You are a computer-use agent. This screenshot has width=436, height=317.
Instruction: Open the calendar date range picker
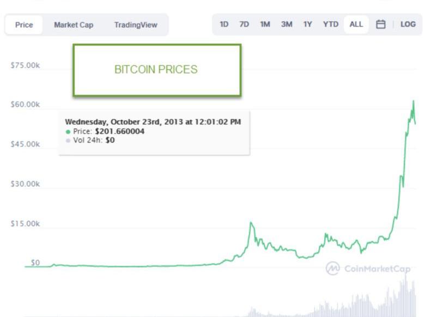pos(381,25)
